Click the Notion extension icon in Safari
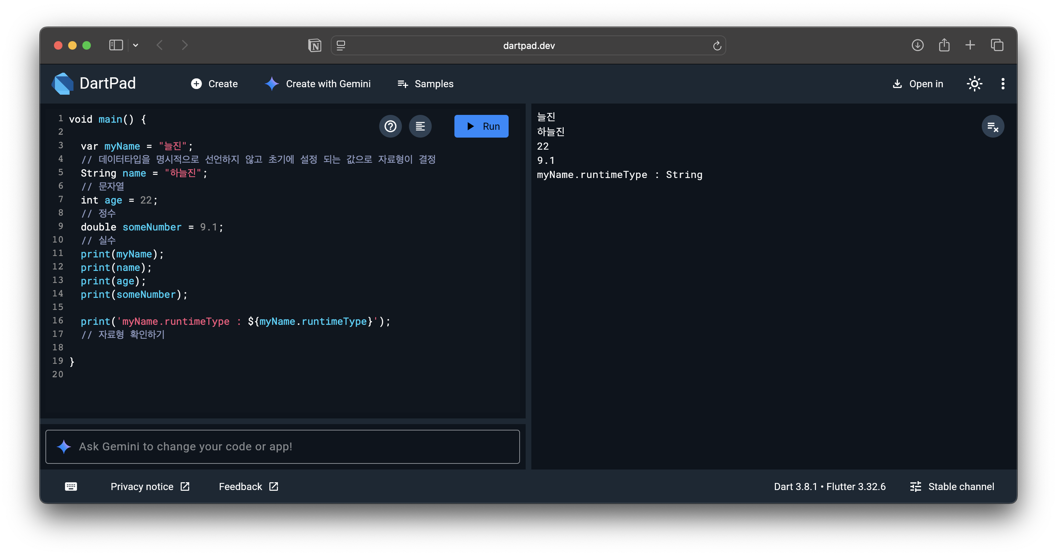 314,45
